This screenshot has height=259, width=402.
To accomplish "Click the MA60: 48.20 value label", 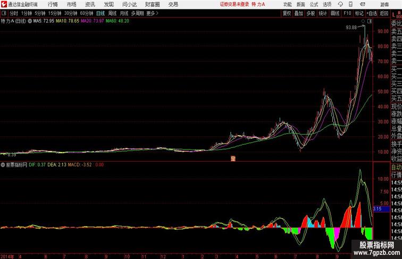I will coord(118,21).
